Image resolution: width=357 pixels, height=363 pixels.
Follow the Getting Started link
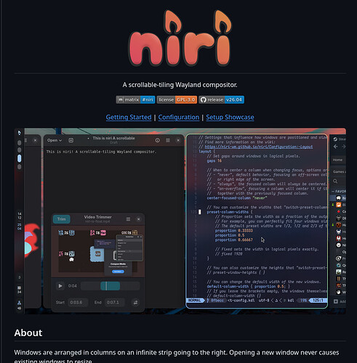(x=129, y=118)
